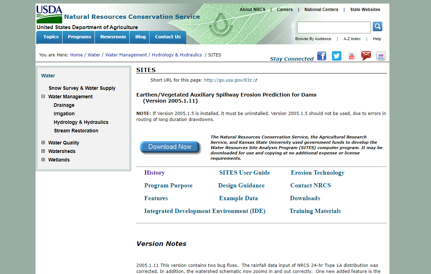Viewport: 431px width, 274px height.
Task: Click the Flickr icon
Action: (381, 56)
